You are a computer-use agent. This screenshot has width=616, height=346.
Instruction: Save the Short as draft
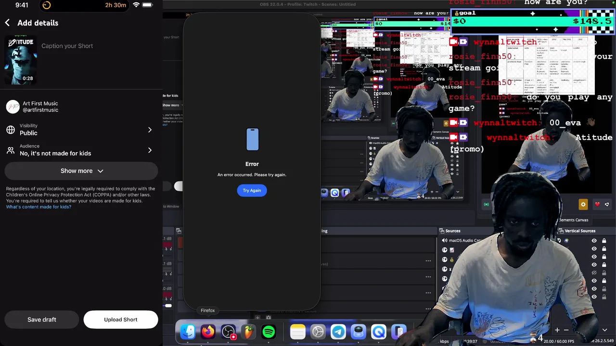42,320
